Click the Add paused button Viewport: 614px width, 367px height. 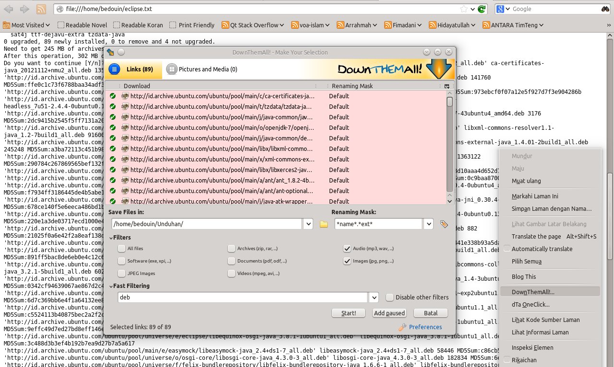(389, 313)
